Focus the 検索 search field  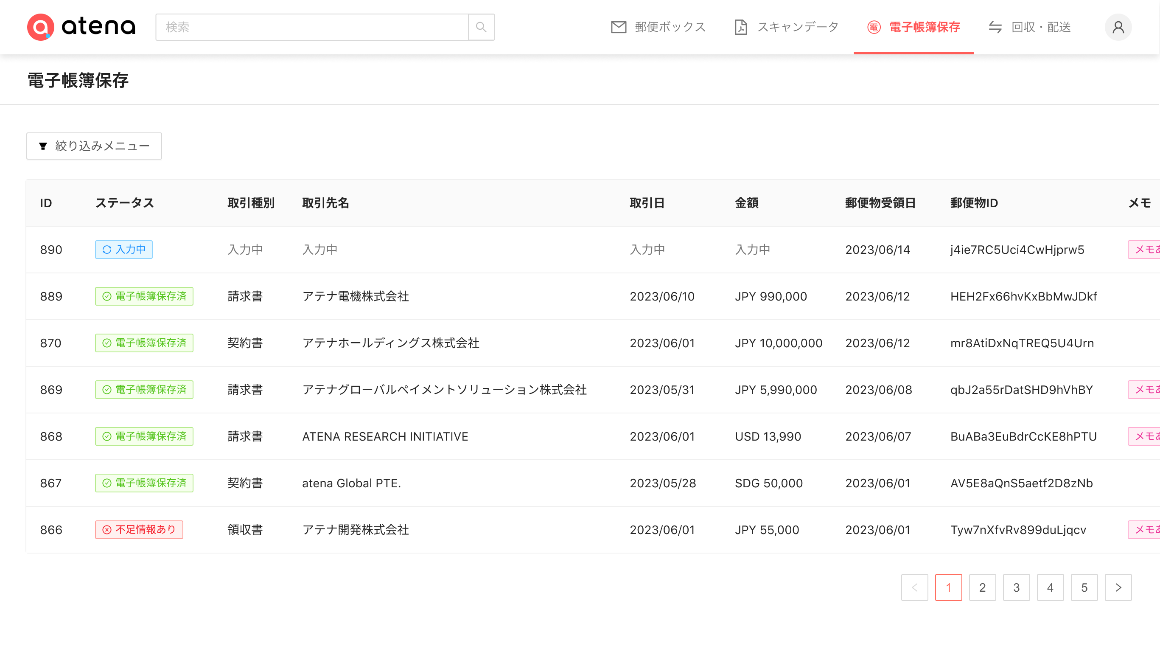311,27
